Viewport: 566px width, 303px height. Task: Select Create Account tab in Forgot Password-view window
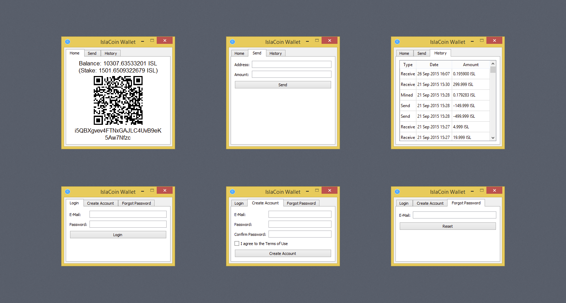(430, 203)
